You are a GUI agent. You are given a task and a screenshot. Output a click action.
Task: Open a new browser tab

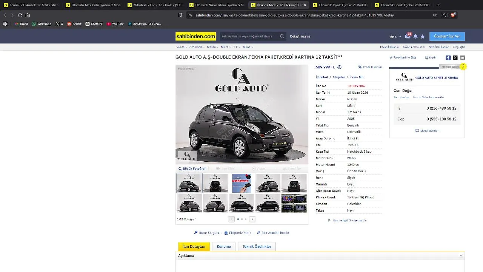438,5
